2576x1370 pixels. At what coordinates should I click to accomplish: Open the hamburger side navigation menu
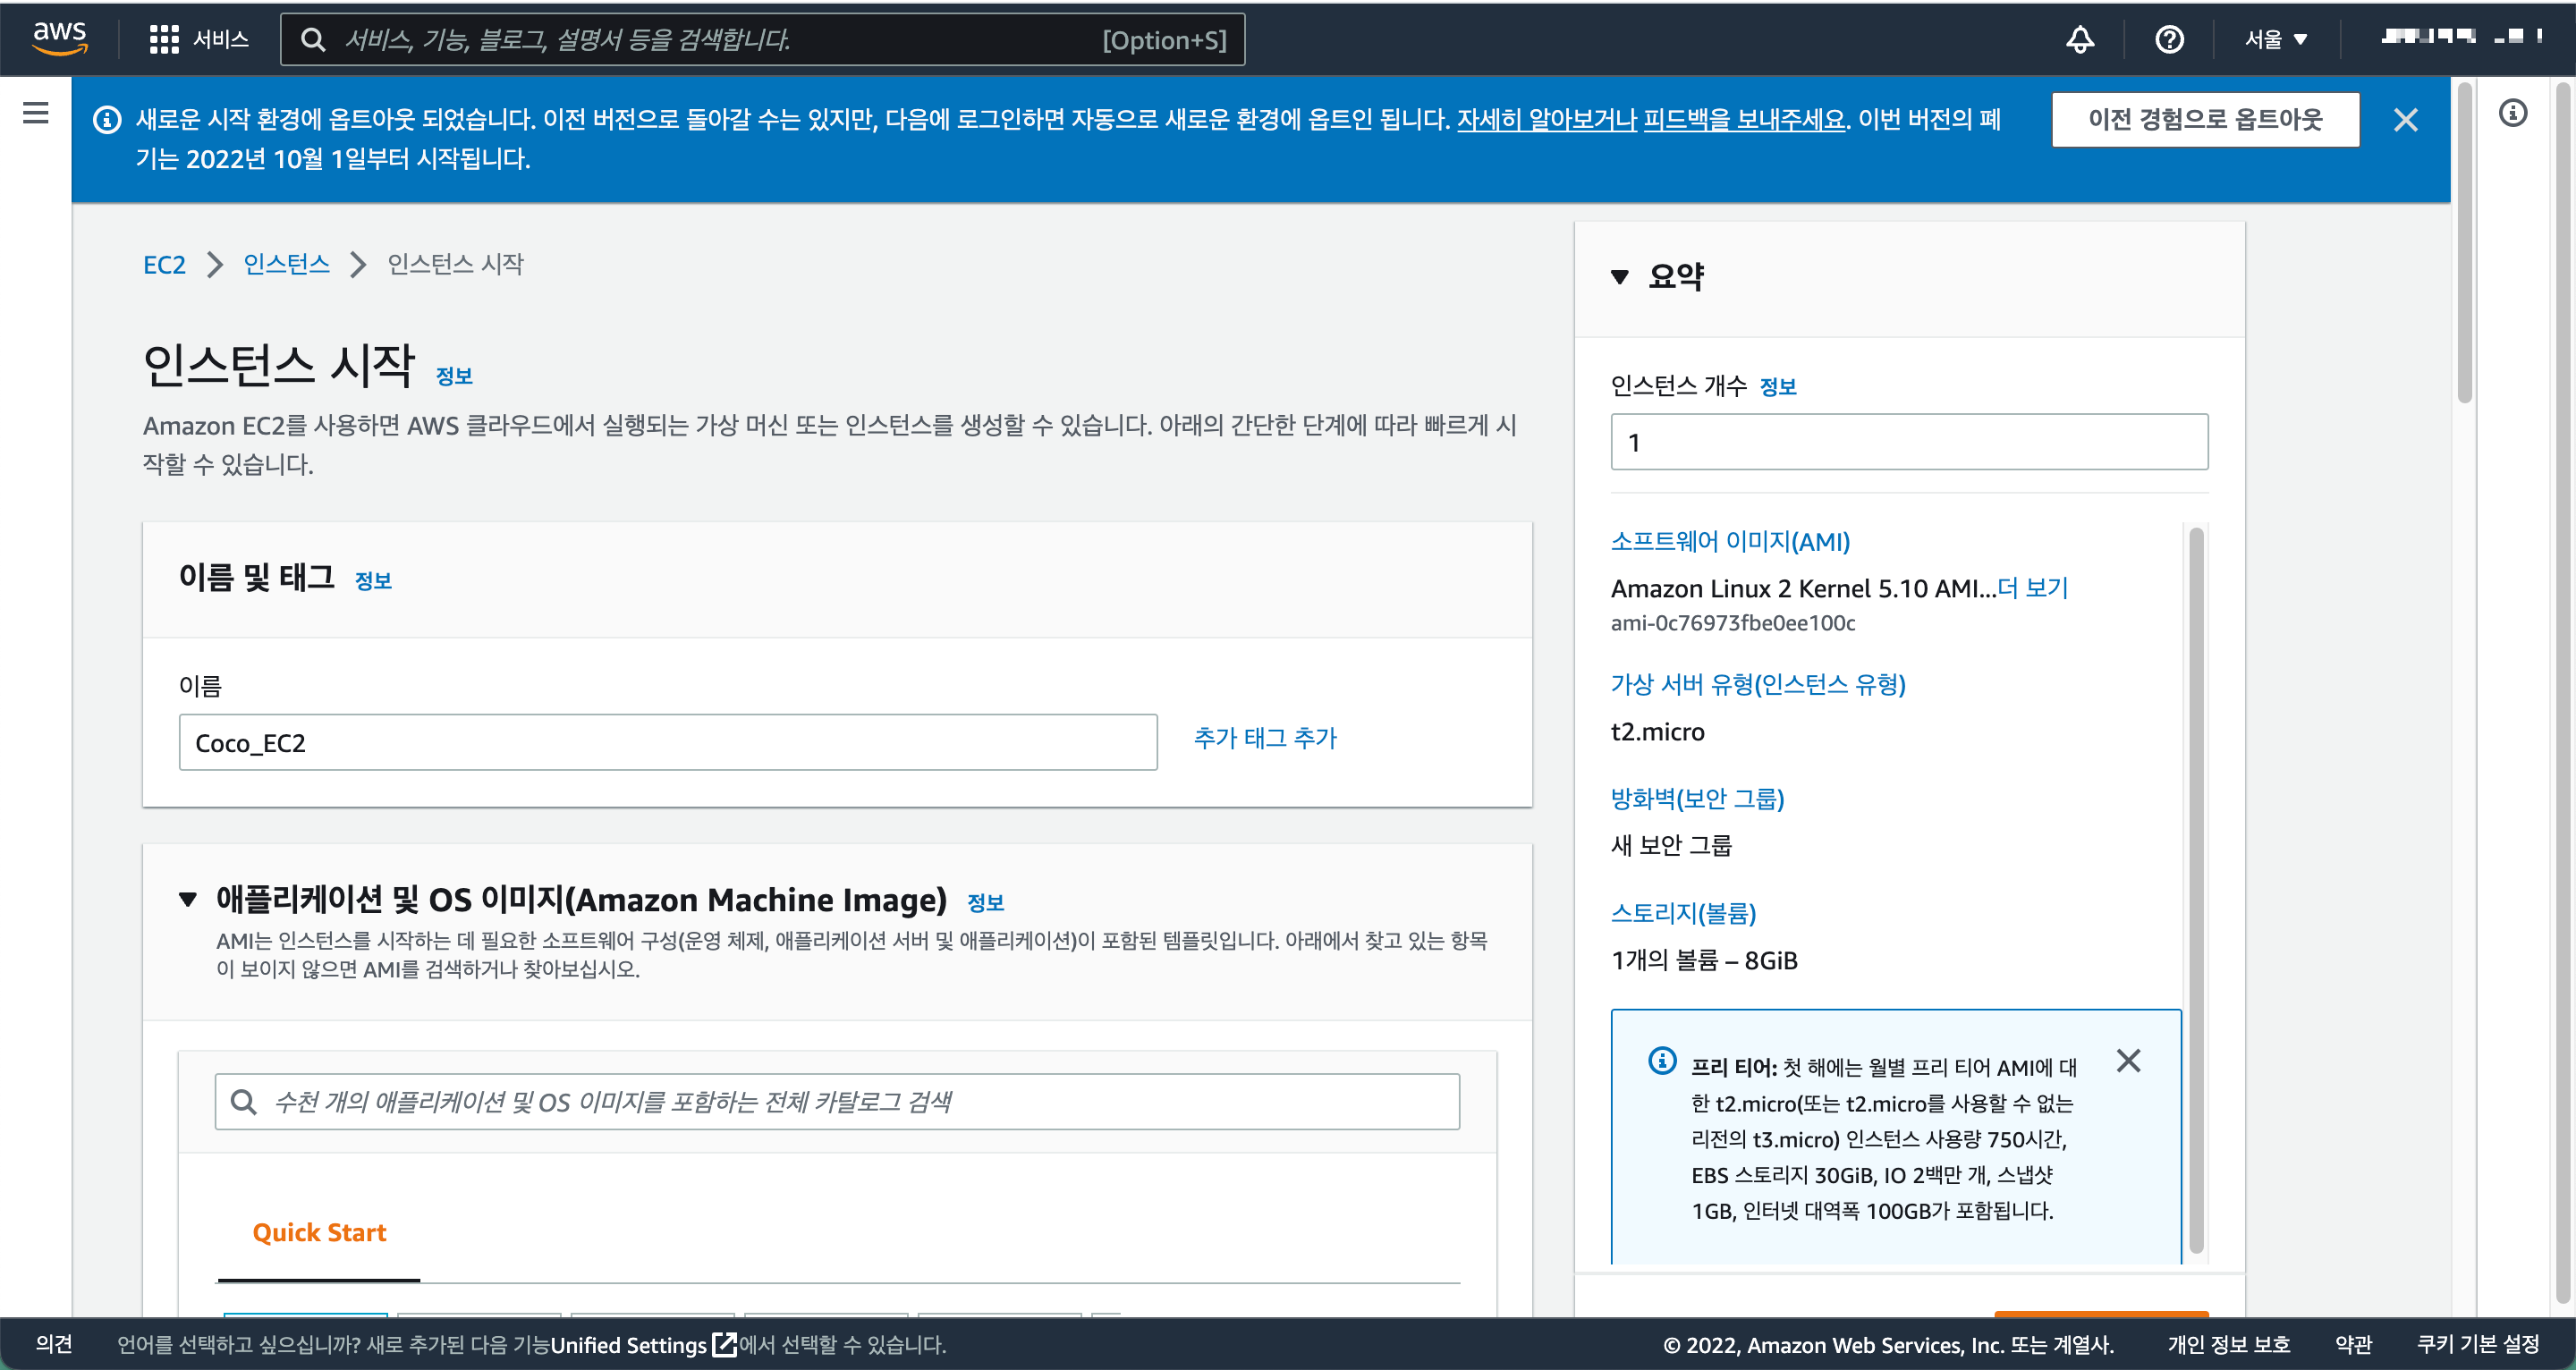pos(36,113)
